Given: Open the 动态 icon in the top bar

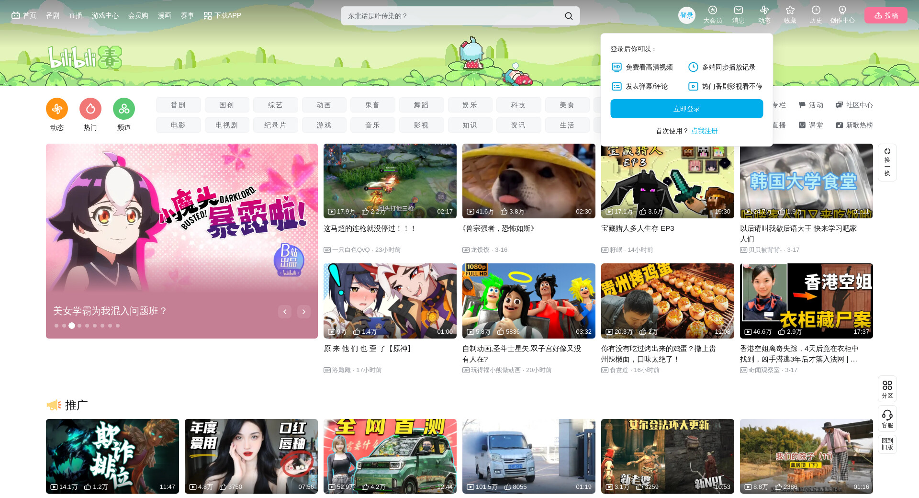Looking at the screenshot, I should tap(764, 15).
